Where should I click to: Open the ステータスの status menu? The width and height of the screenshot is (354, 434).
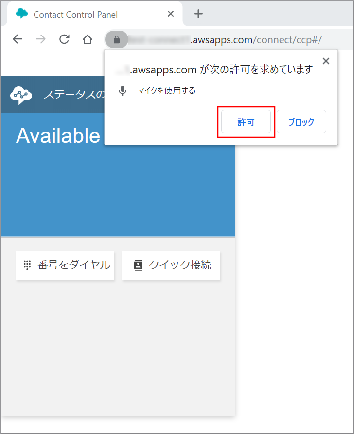(x=74, y=95)
